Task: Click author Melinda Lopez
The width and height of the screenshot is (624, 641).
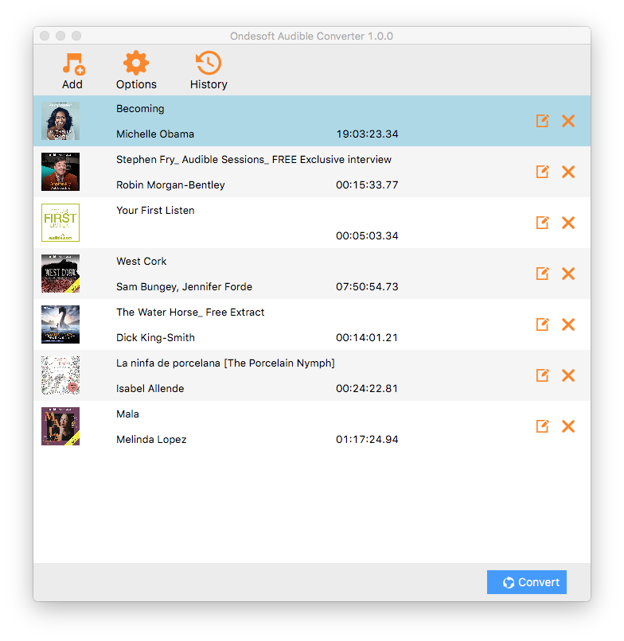Action: coord(151,440)
